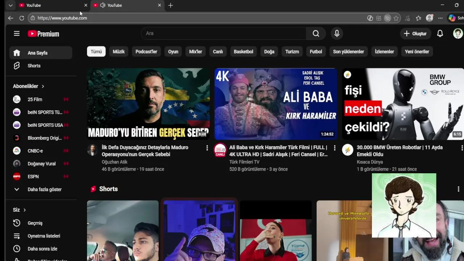Screen dimensions: 464x261
Task: Open Türk Filmleri TV channel link
Action: pyautogui.click(x=244, y=162)
